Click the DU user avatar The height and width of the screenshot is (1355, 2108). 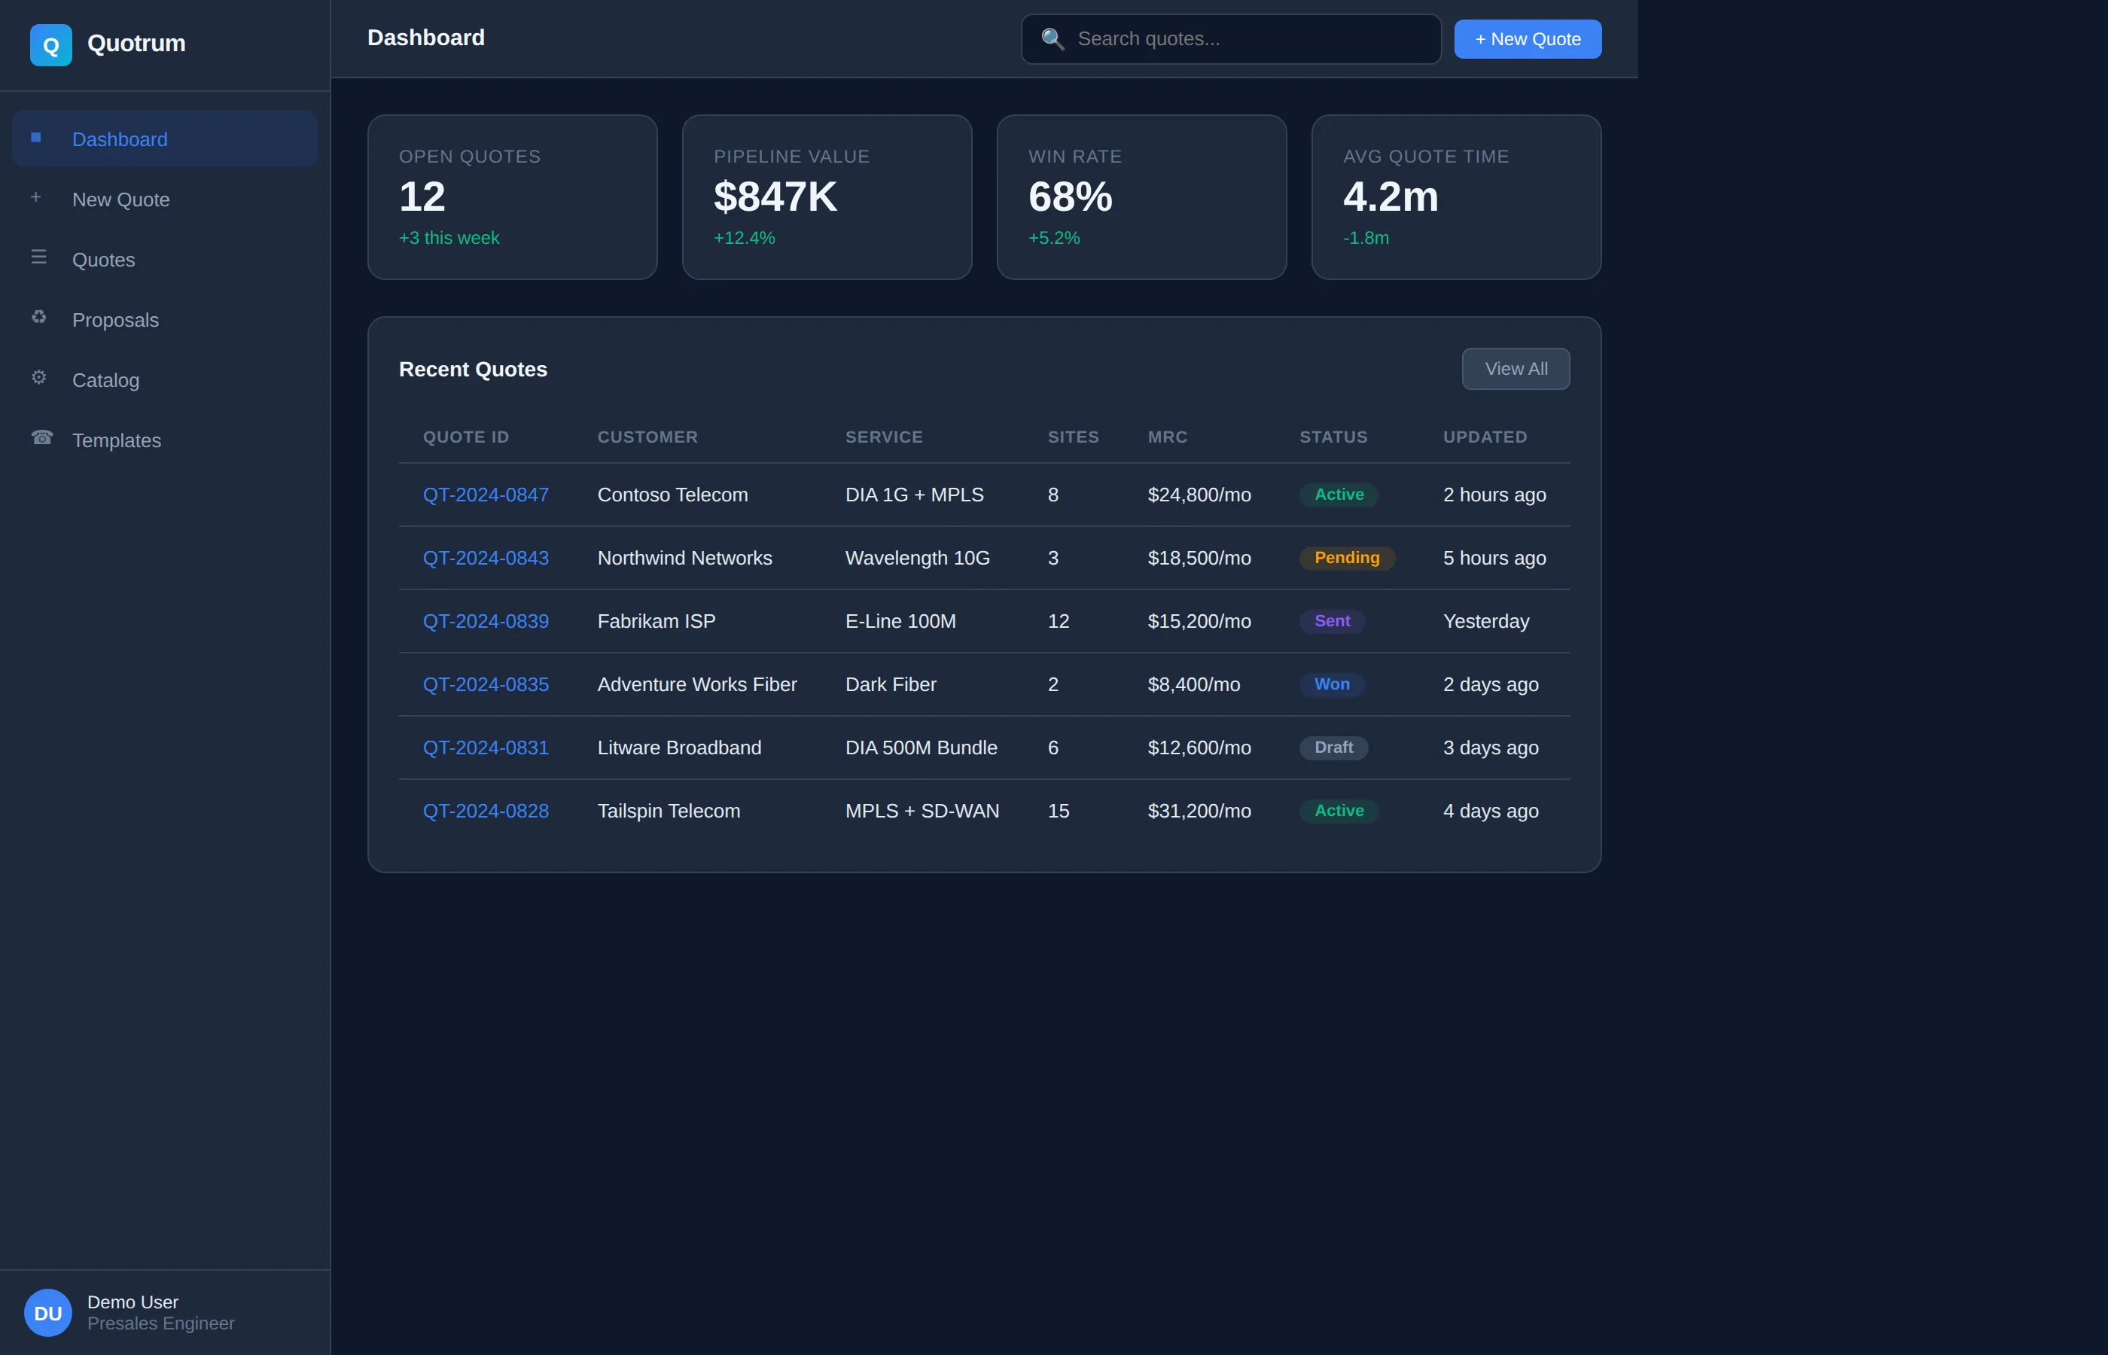pos(47,1312)
